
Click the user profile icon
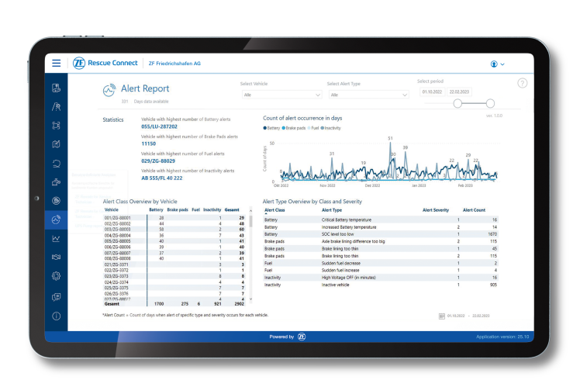pyautogui.click(x=494, y=64)
